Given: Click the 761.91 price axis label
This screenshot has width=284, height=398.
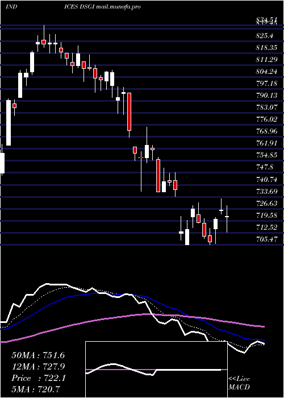Looking at the screenshot, I should 266,143.
